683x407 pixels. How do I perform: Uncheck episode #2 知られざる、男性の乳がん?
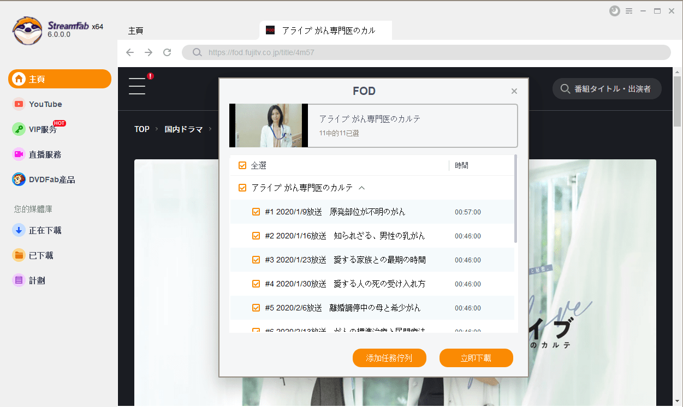(x=256, y=236)
